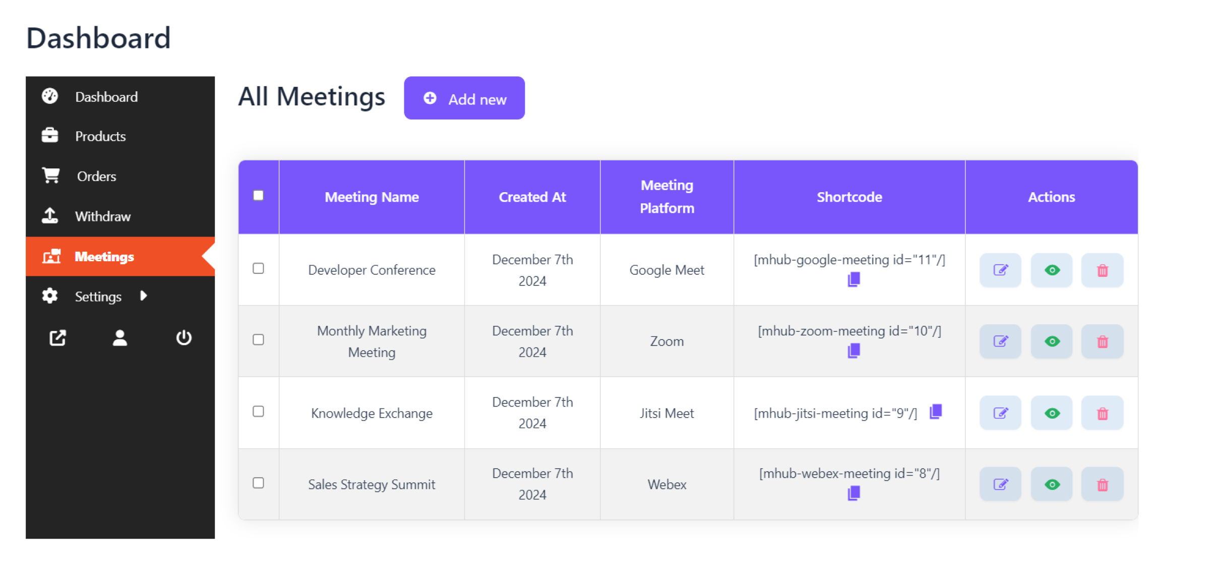Copy the webex meeting shortcode
Image resolution: width=1214 pixels, height=573 pixels.
[854, 493]
